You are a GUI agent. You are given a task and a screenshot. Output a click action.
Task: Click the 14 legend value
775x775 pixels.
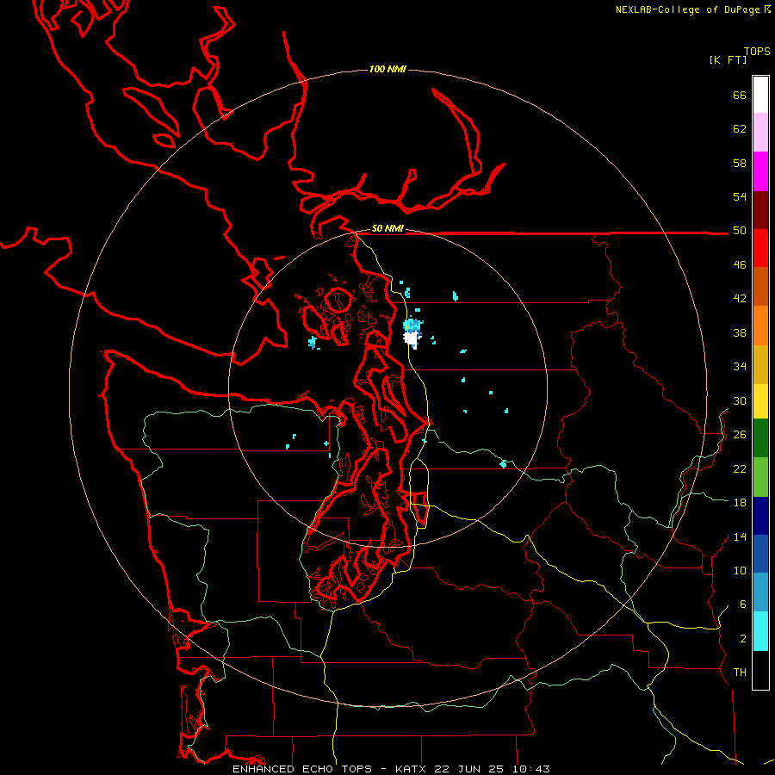pos(740,536)
